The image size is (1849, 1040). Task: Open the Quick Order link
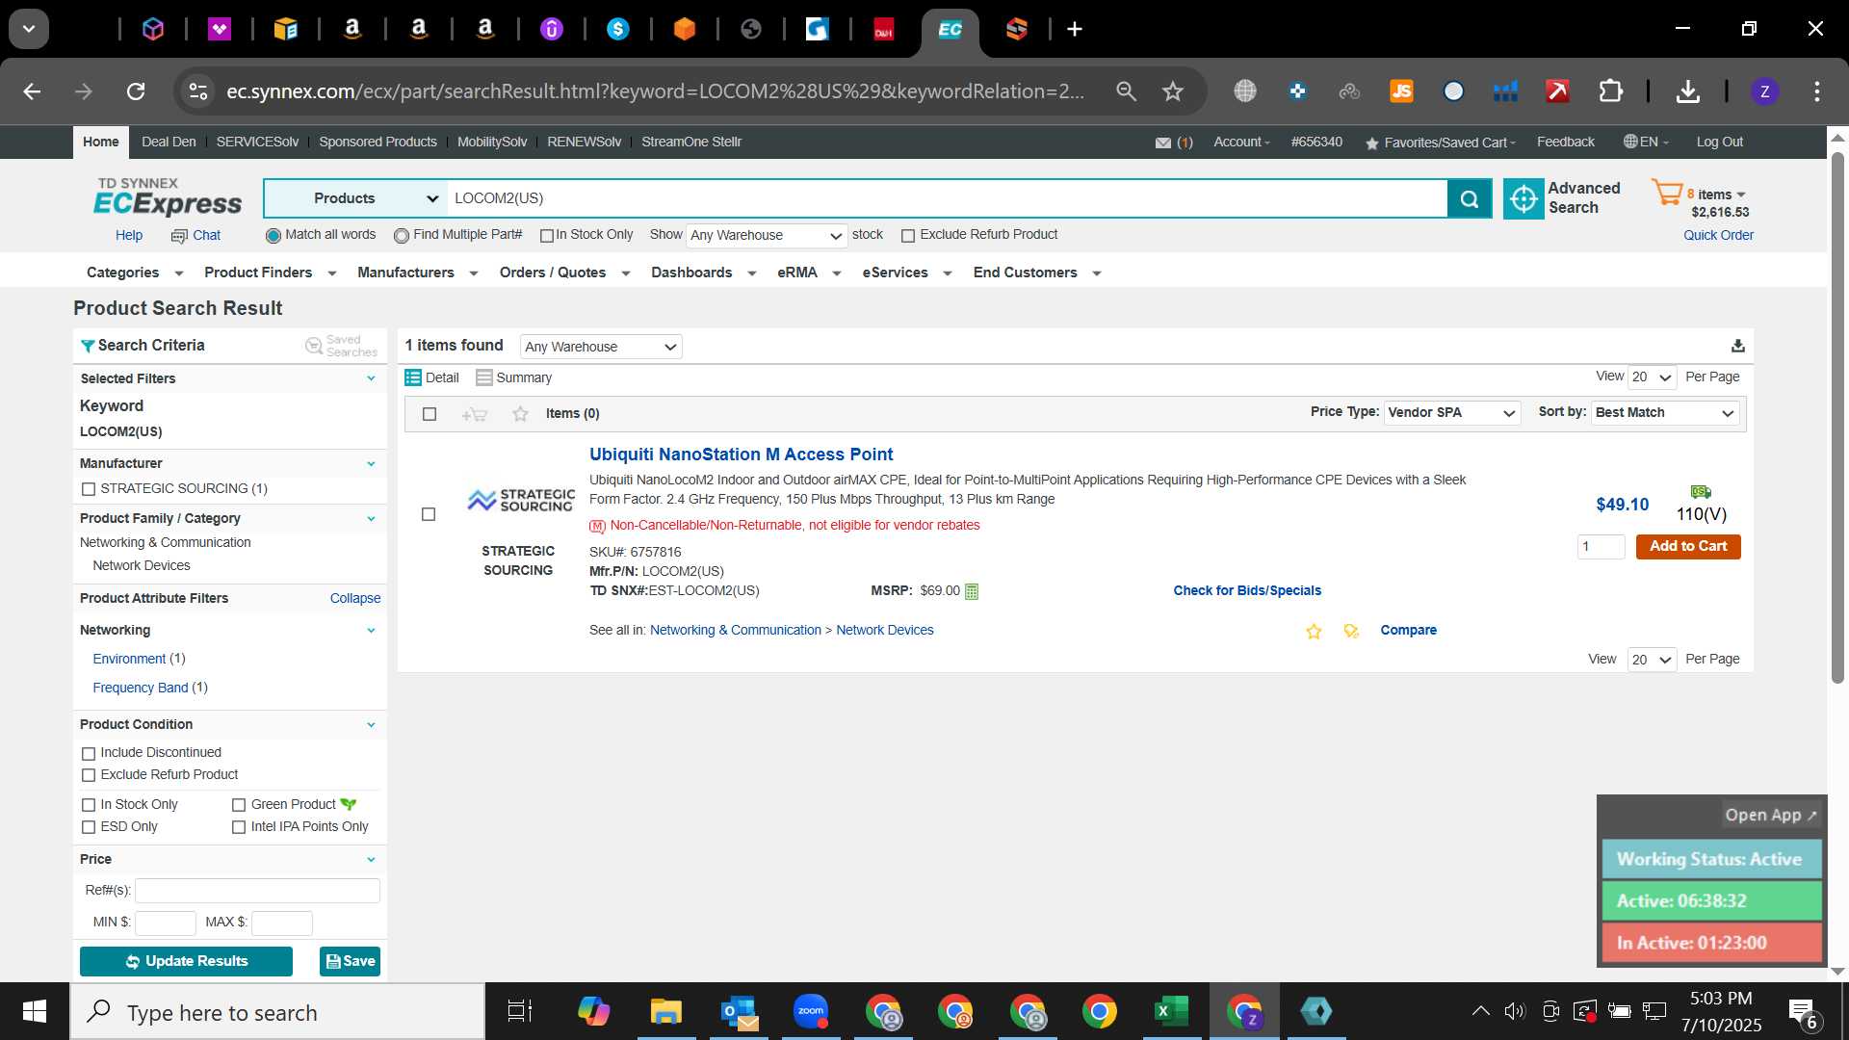(x=1718, y=236)
